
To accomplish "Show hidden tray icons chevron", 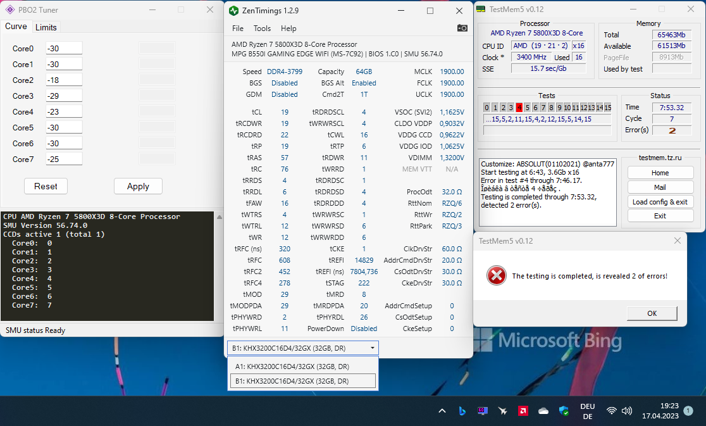I will [x=442, y=411].
